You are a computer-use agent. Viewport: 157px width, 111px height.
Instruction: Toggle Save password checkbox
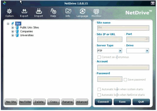tap(125, 80)
